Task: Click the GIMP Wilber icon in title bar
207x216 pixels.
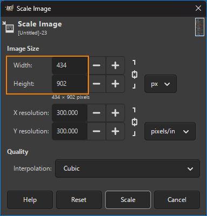Action: coord(9,8)
